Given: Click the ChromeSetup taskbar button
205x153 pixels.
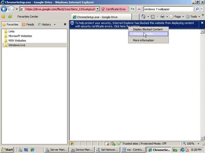Looking at the screenshot, I should [x=159, y=150].
